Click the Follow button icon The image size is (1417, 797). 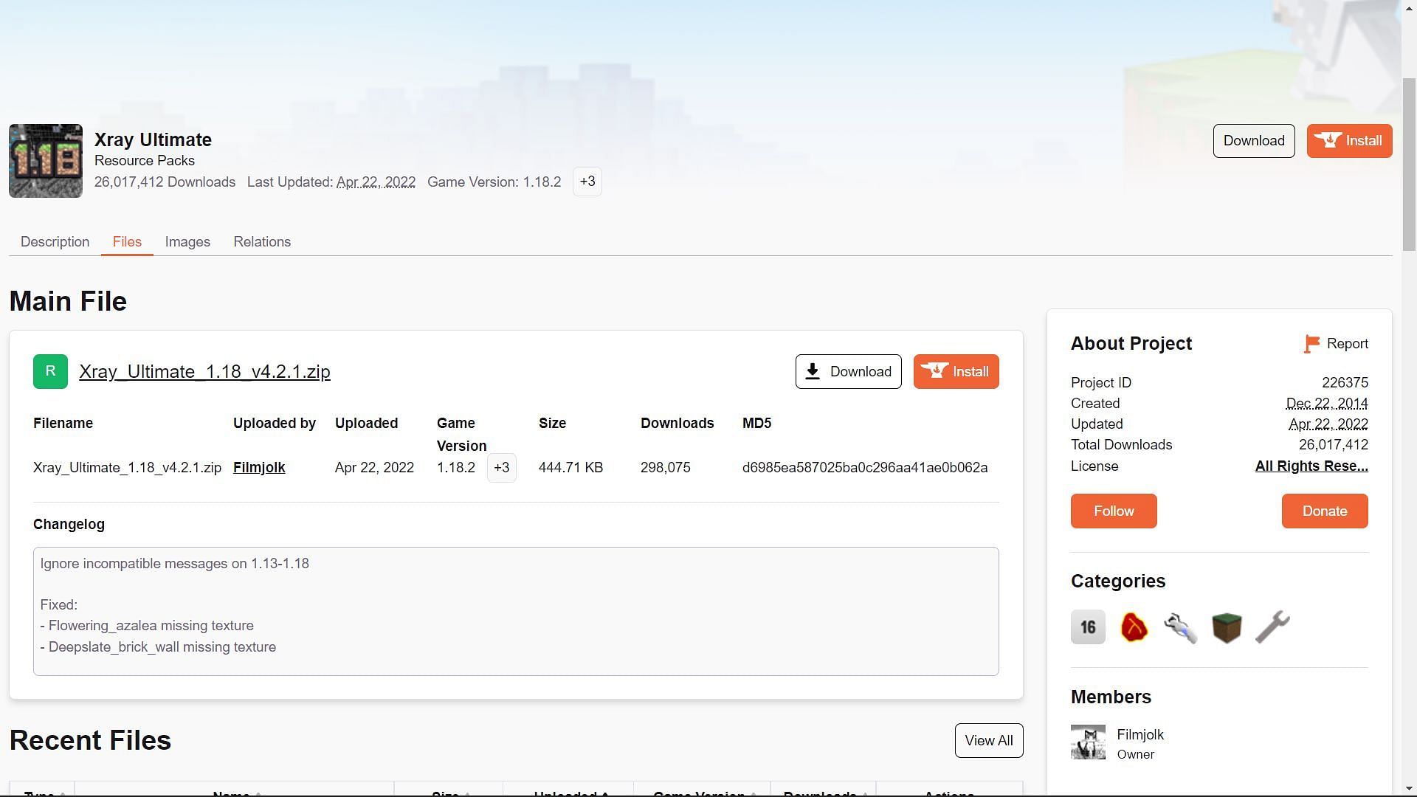1114,511
